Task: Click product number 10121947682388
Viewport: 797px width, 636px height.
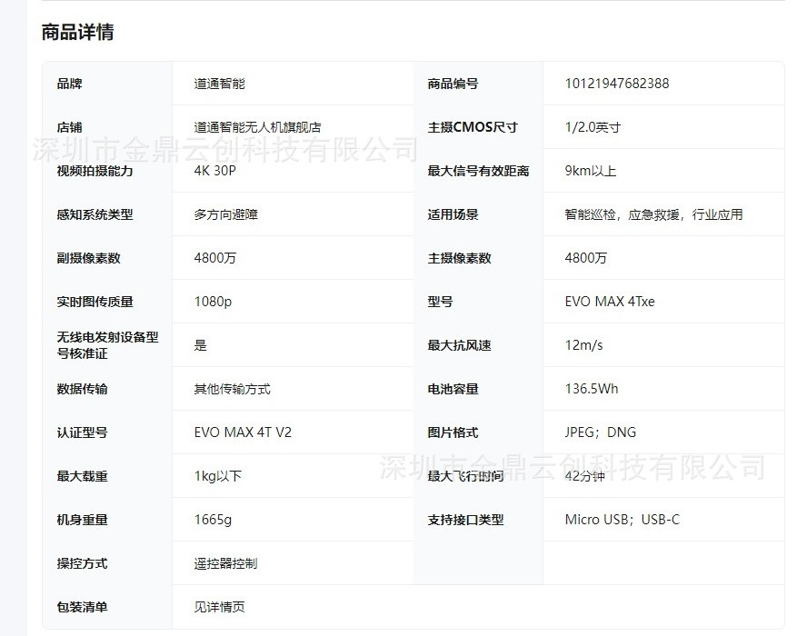Action: [617, 84]
